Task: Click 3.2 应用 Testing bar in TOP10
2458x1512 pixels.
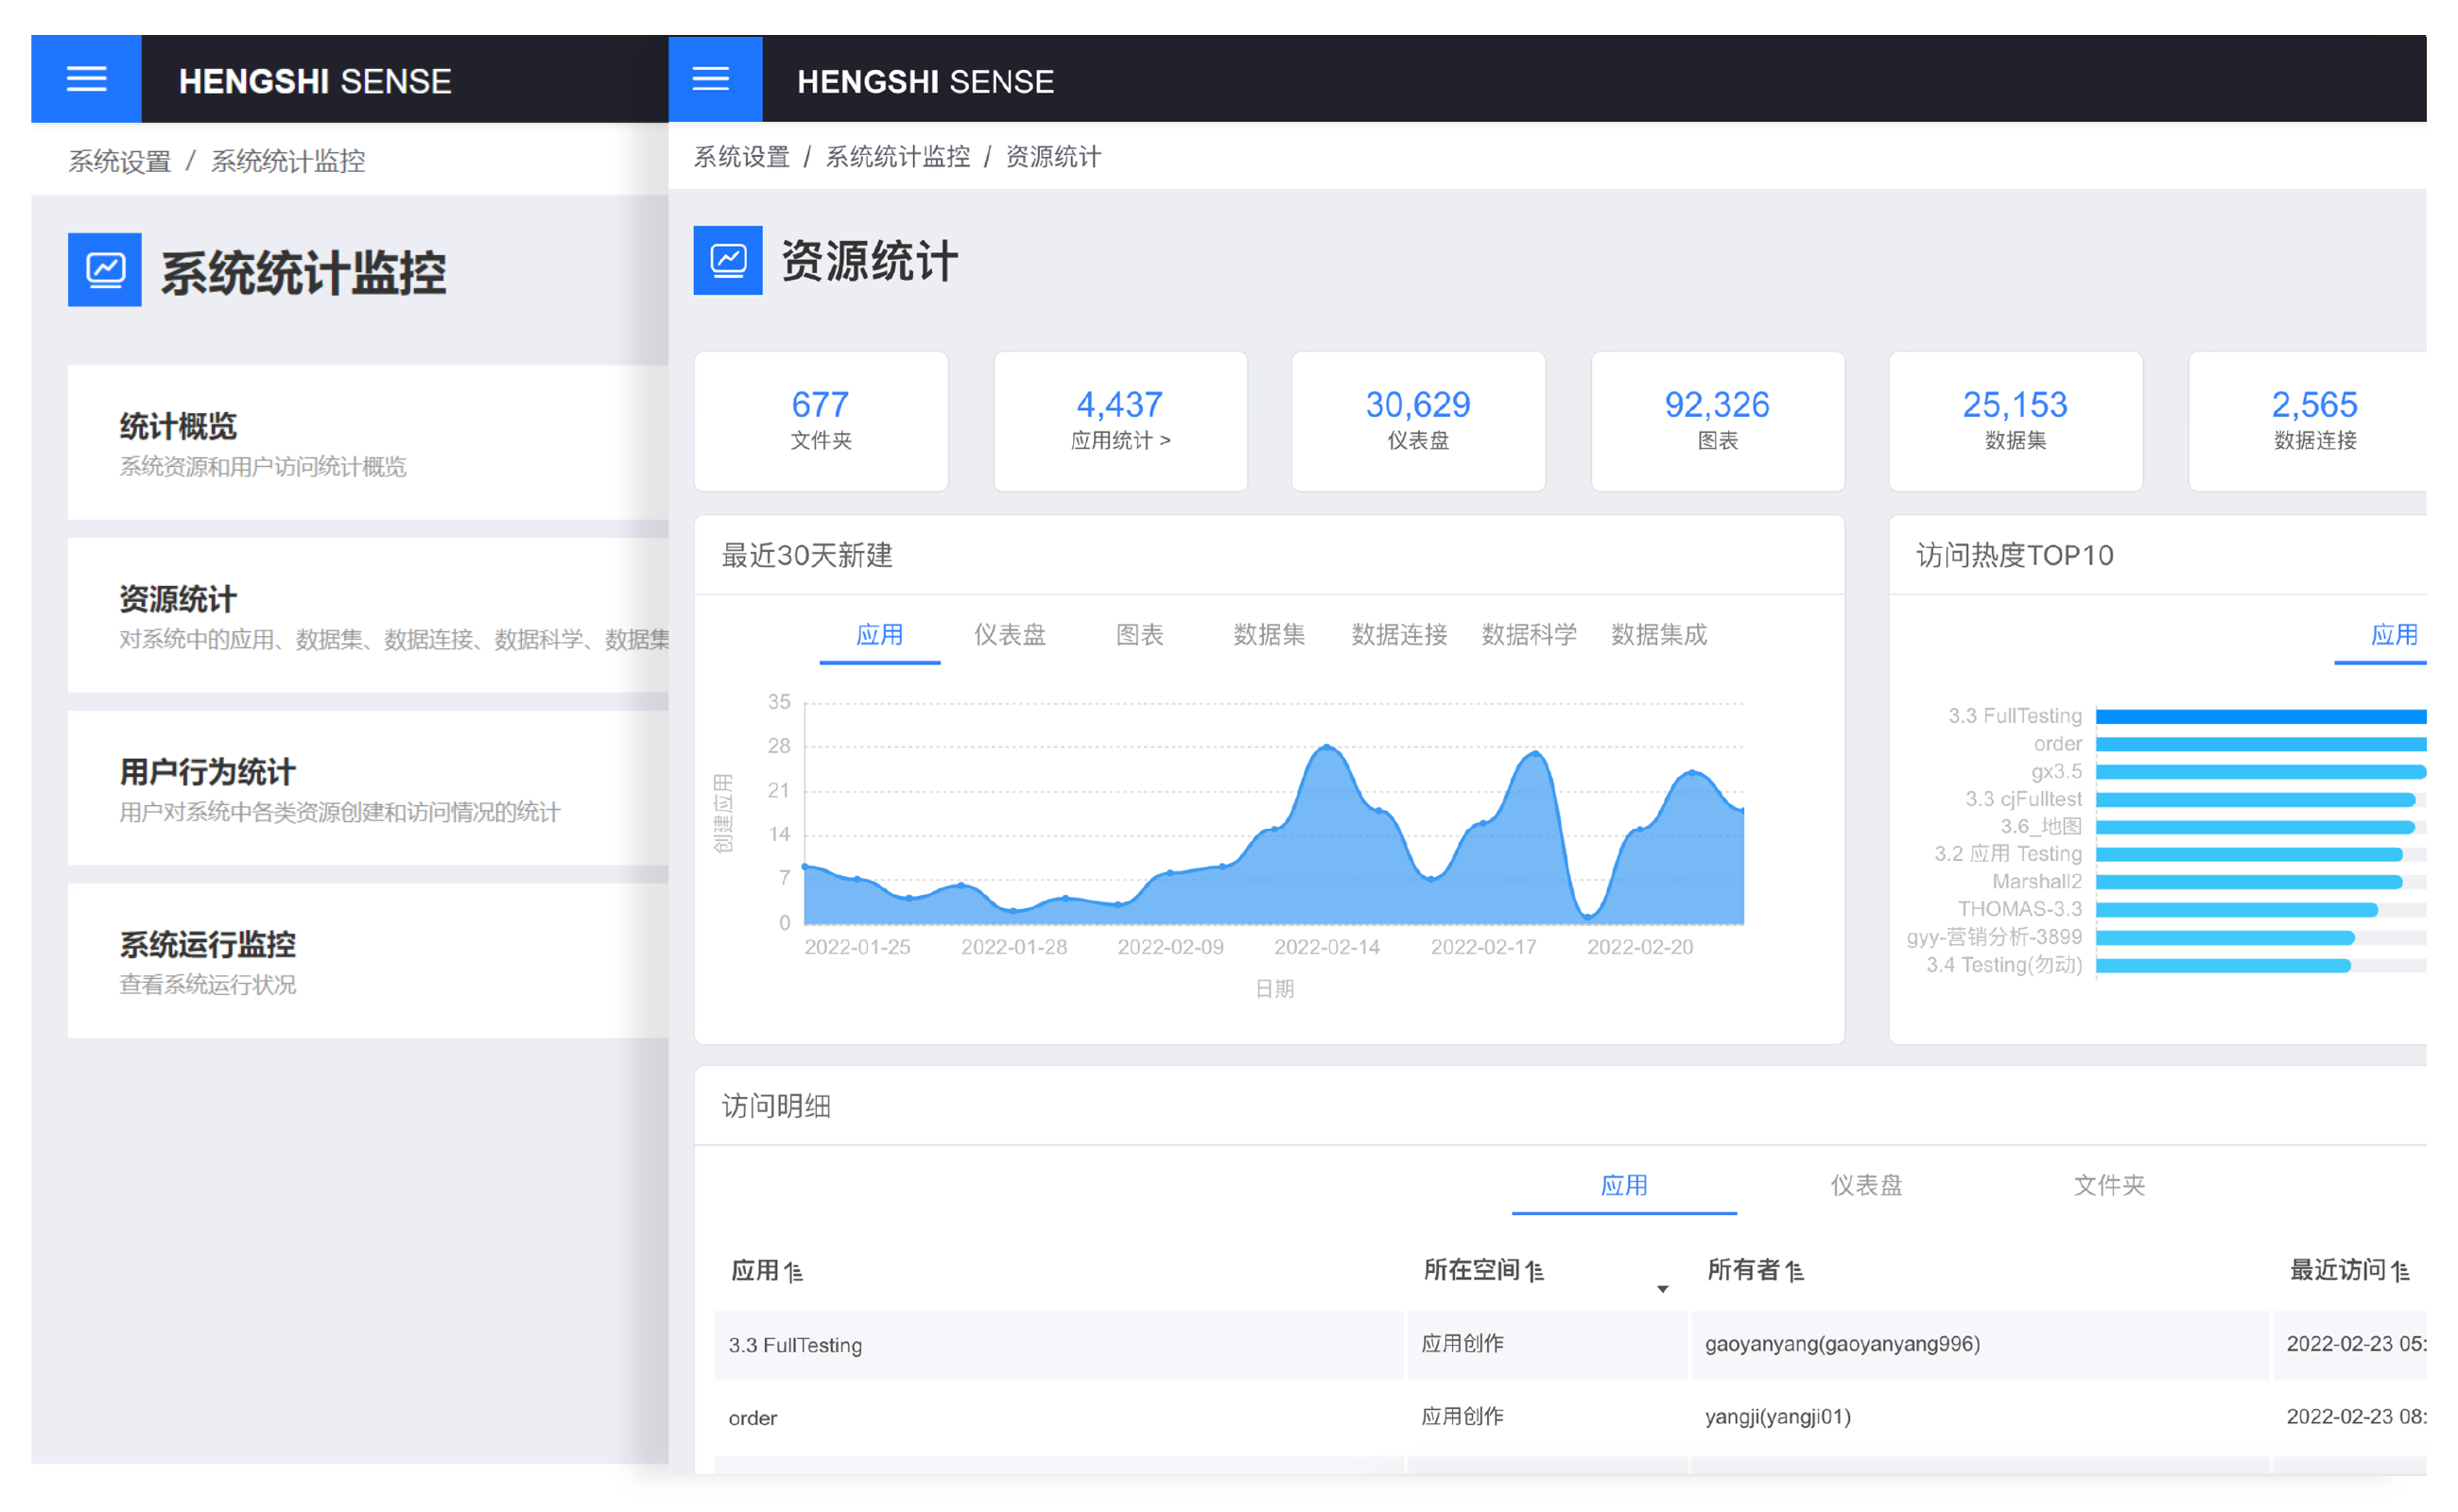Action: (x=2249, y=855)
